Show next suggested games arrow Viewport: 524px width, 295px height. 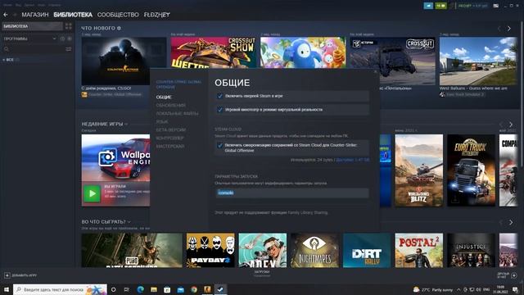(511, 222)
